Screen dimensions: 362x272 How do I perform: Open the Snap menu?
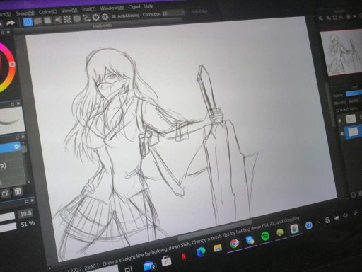25,13
